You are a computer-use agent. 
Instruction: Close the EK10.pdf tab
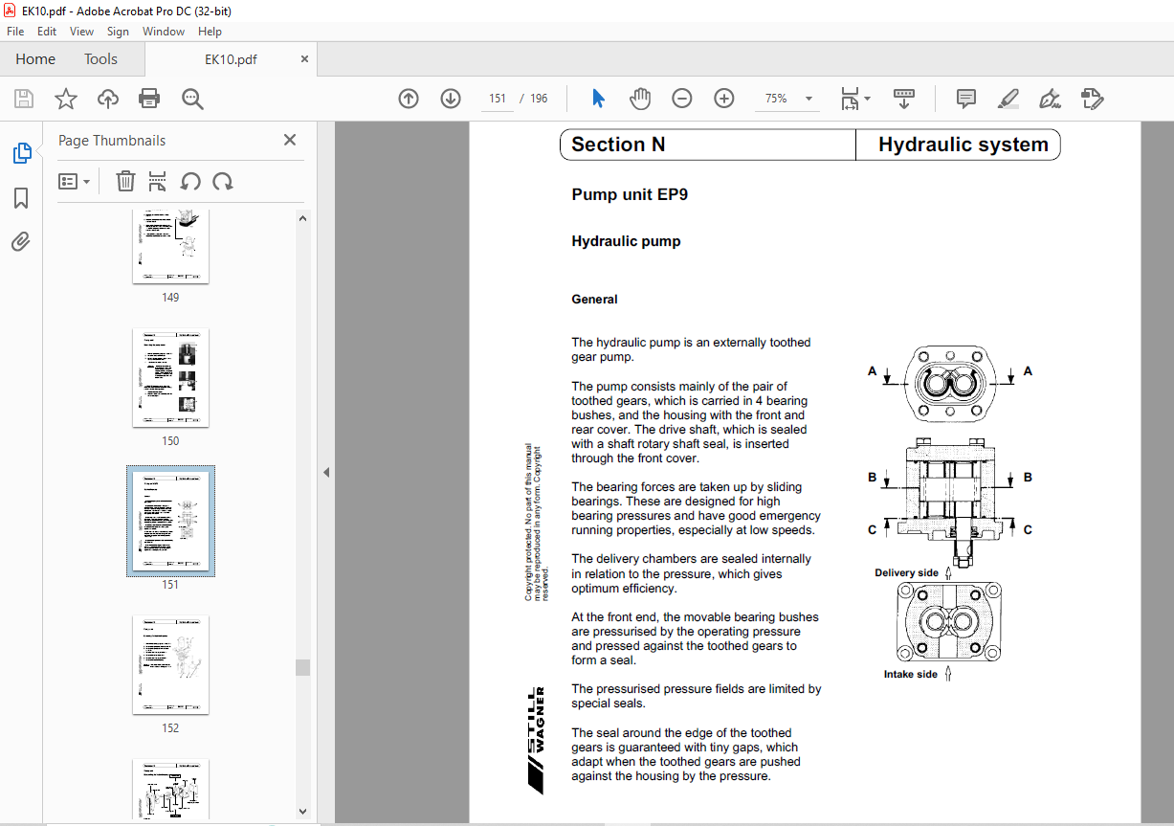click(x=305, y=59)
